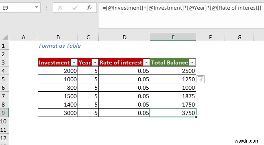This screenshot has width=264, height=145.
Task: Select row 8 header
Action: pyautogui.click(x=4, y=105)
